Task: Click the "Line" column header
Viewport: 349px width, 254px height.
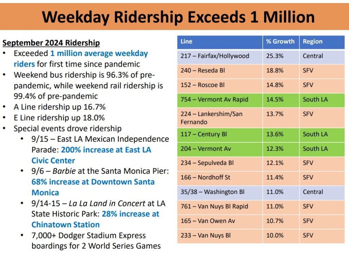Action: (186, 42)
